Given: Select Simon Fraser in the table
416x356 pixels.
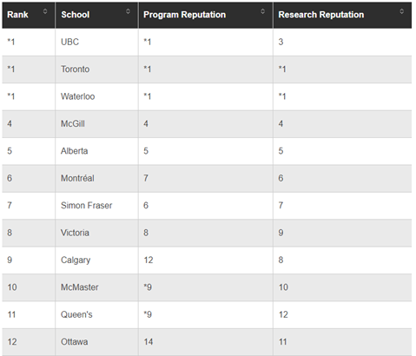Looking at the screenshot, I should point(86,205).
